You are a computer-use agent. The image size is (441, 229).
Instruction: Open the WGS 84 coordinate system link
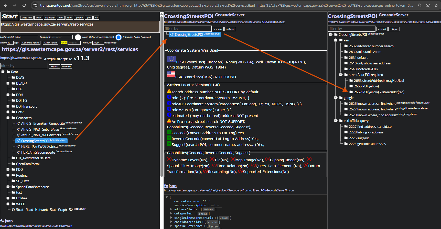coord(245,62)
